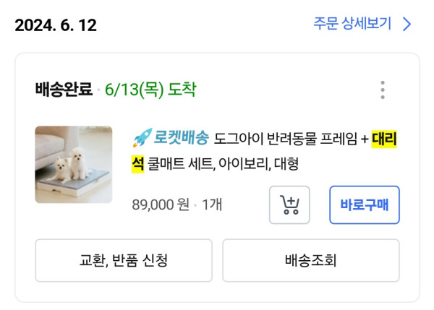Viewport: 434px width, 310px height.
Task: Click the highlighted 대리석 keyword
Action: [385, 138]
